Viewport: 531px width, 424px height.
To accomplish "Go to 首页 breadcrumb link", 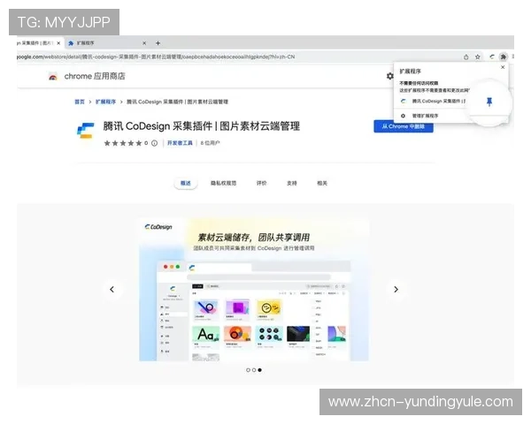I will point(80,102).
